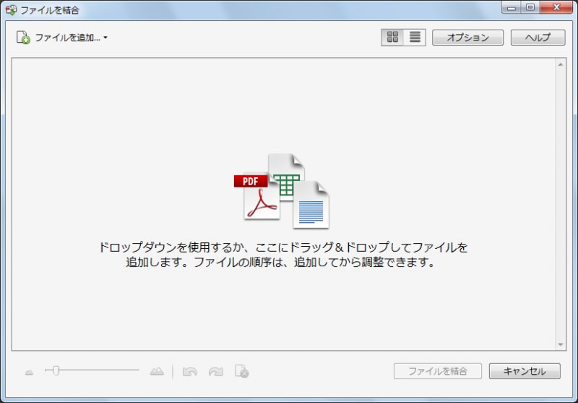Open the オプション dialog

click(467, 38)
